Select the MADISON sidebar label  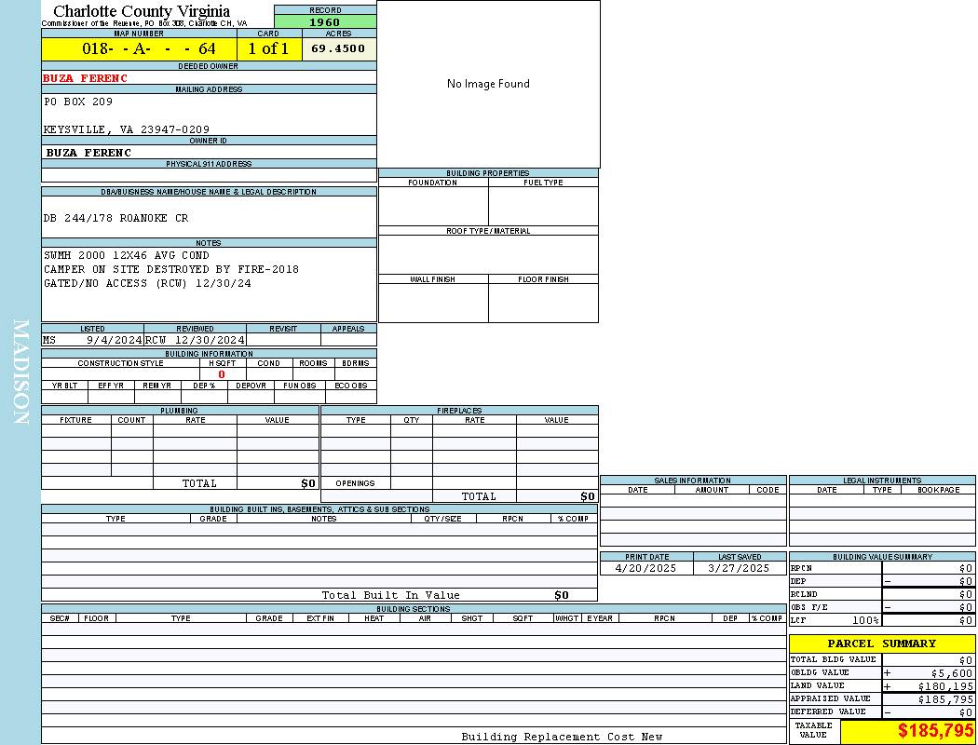20,372
